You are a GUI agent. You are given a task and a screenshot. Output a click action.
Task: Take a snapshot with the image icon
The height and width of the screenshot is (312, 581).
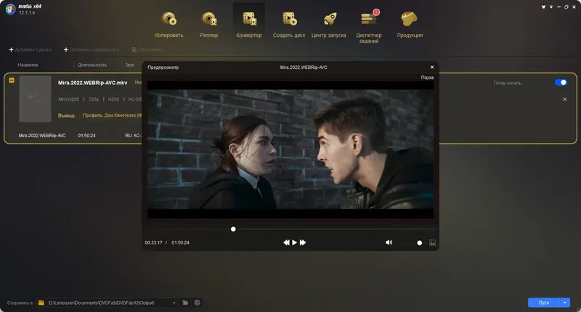pos(432,243)
